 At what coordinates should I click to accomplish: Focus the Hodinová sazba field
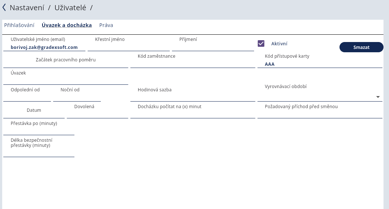[192, 97]
